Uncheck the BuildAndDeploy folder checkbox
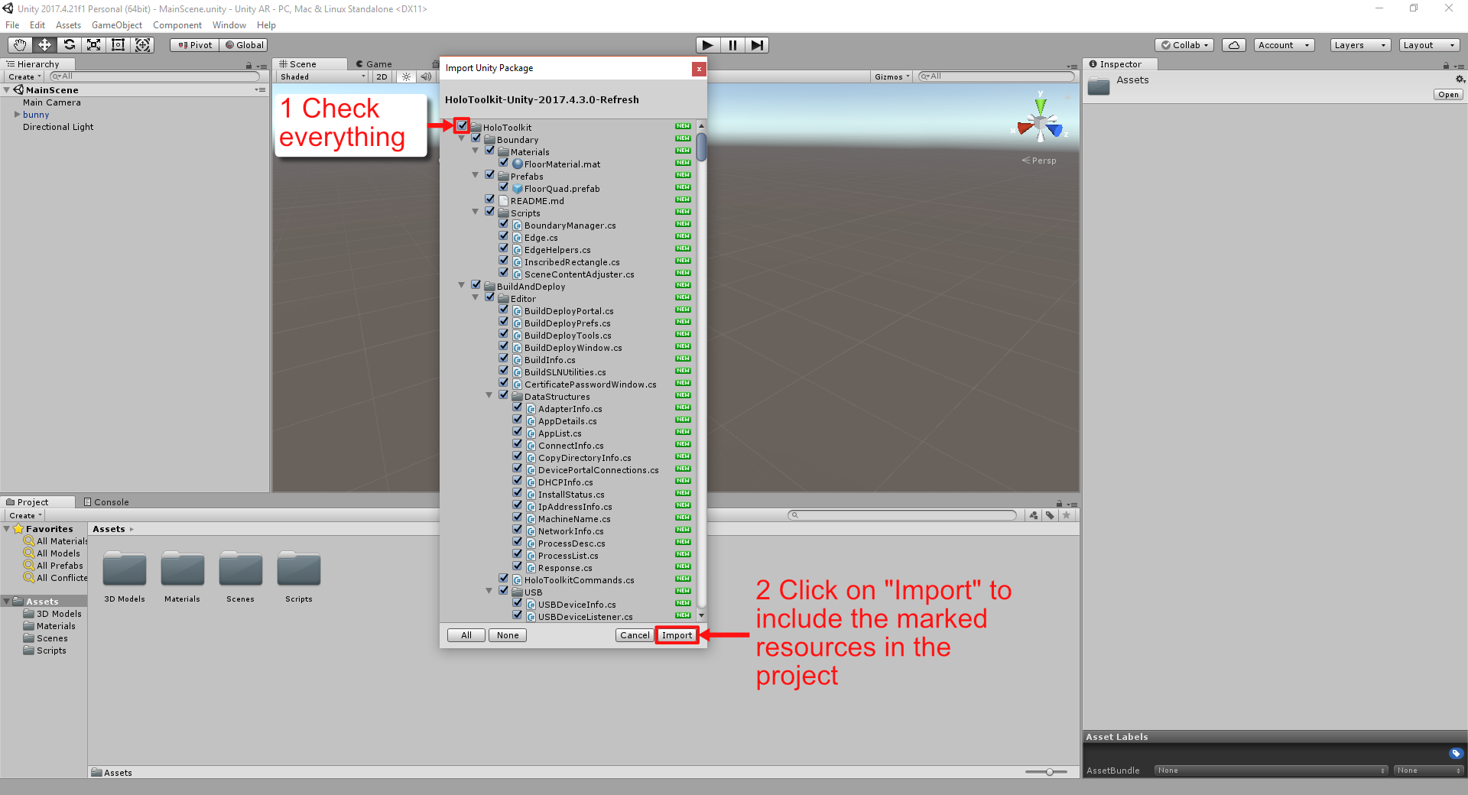This screenshot has height=795, width=1468. [476, 285]
